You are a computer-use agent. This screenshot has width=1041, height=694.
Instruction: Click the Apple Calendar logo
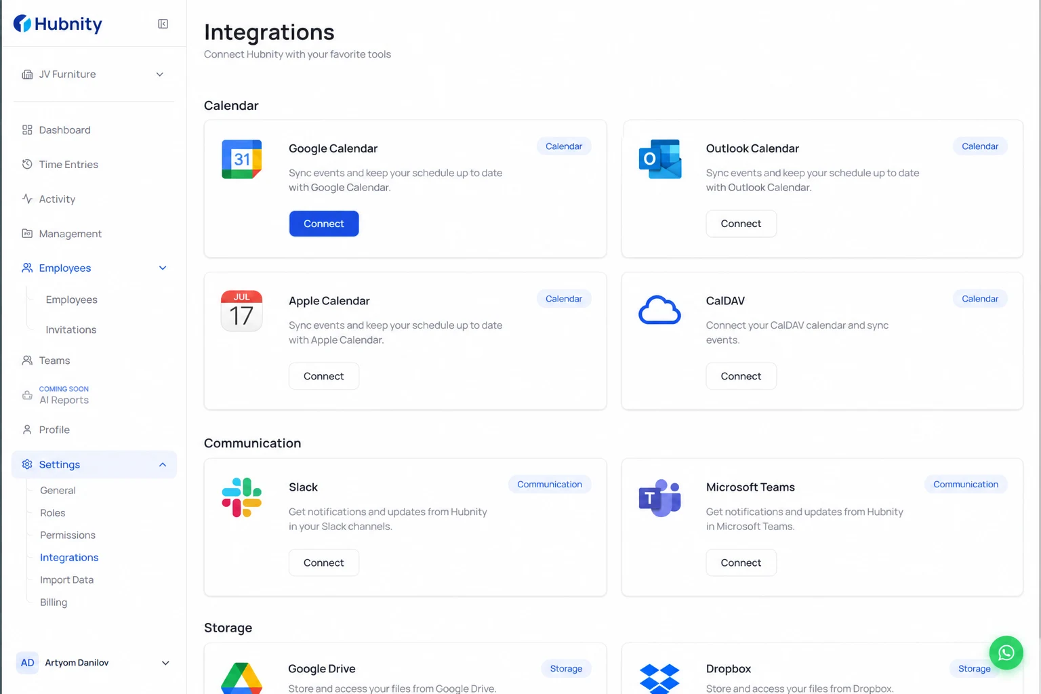[241, 311]
